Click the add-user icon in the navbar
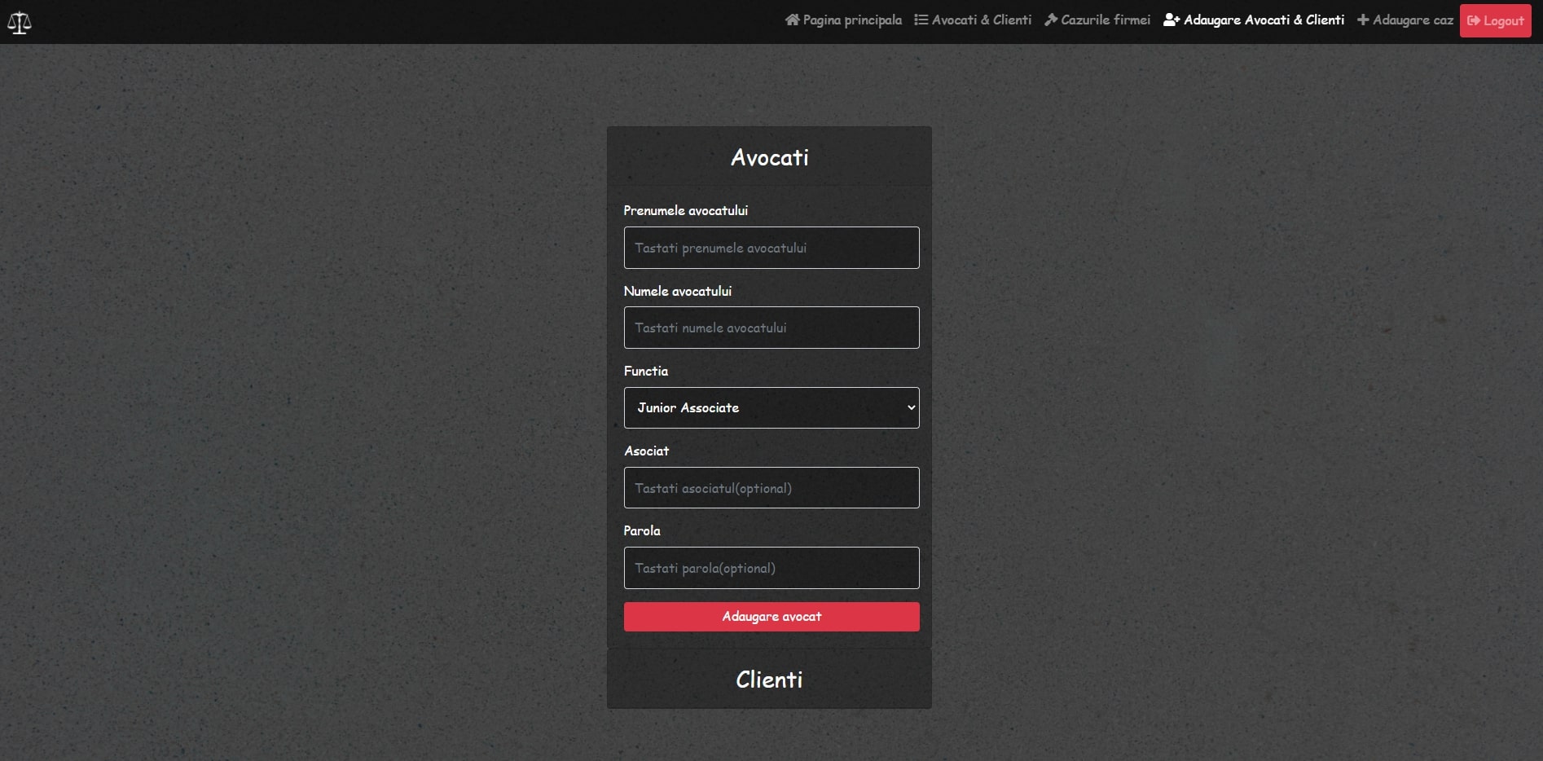 (x=1172, y=20)
